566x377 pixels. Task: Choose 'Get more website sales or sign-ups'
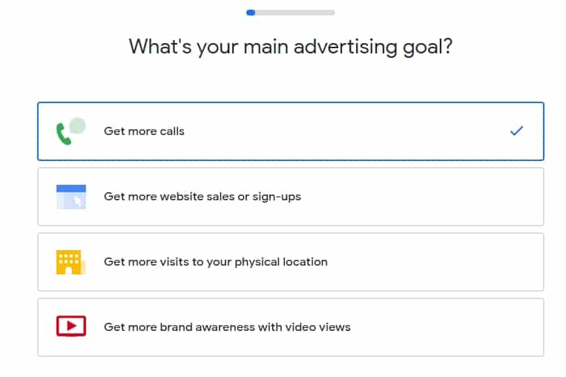coord(203,197)
